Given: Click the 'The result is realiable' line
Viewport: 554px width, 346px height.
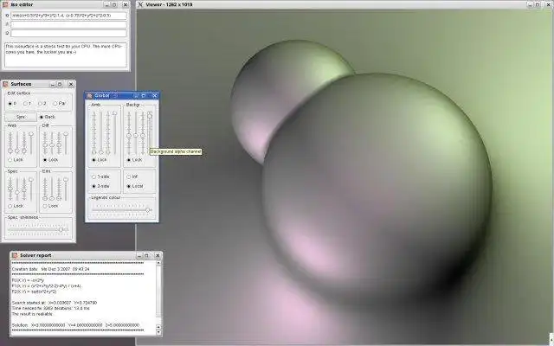Looking at the screenshot, I should 32,314.
